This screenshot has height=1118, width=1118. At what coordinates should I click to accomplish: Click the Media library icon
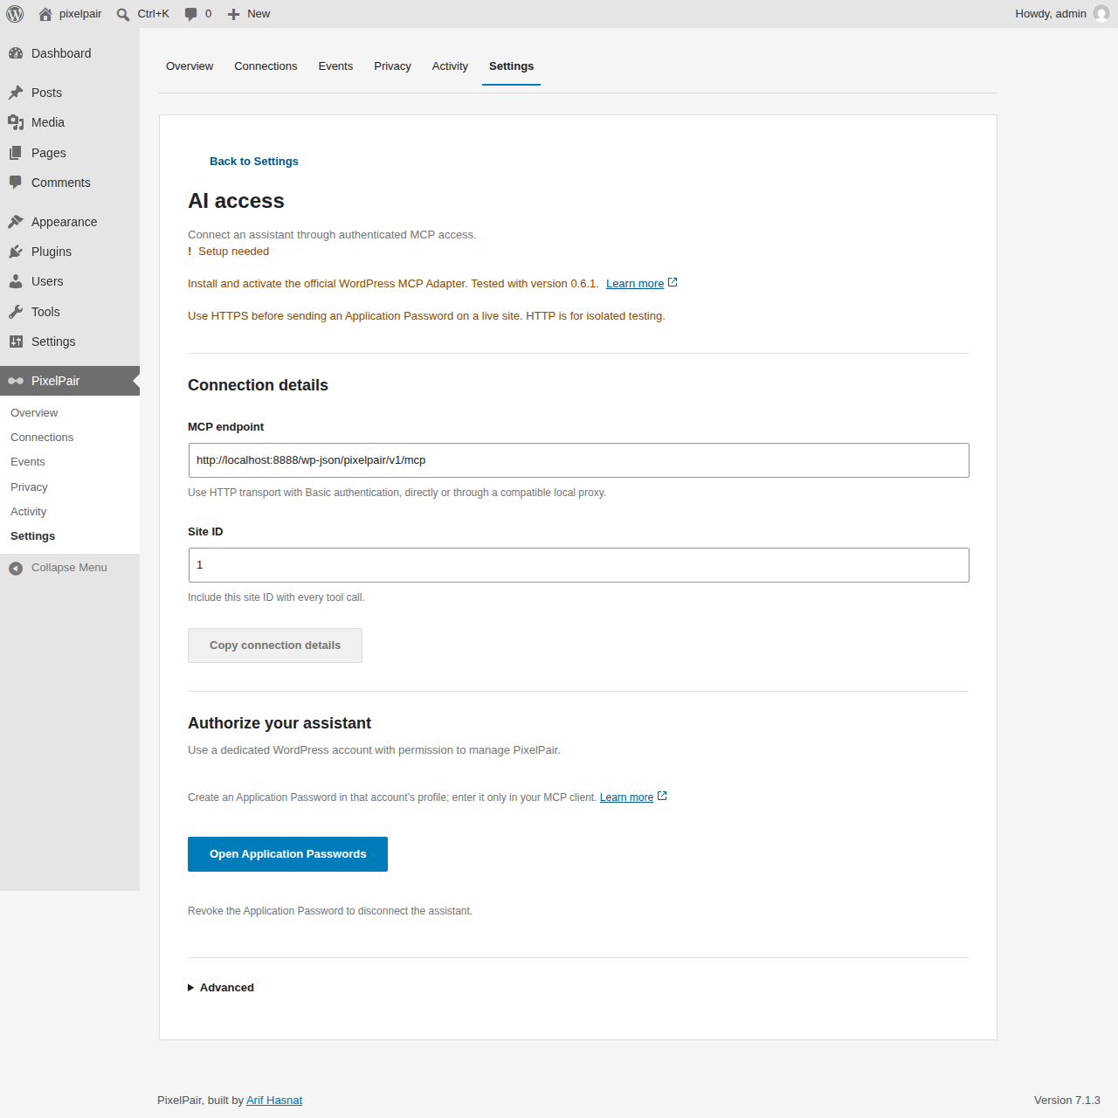click(16, 122)
